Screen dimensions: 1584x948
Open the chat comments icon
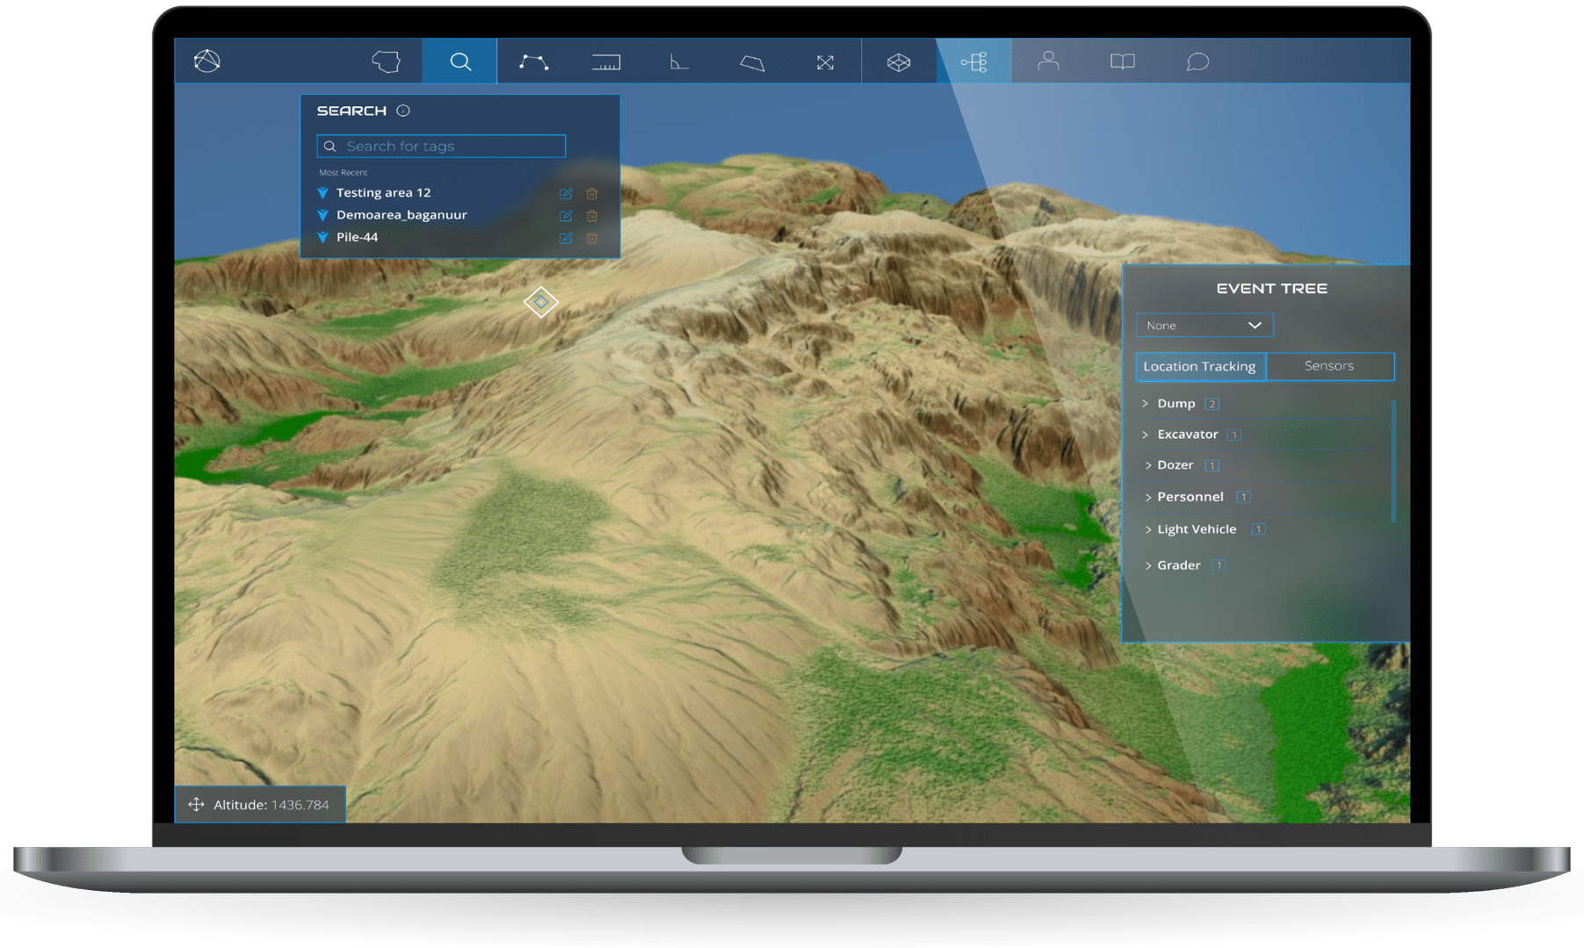[1197, 61]
